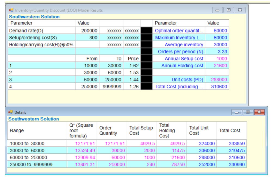The width and height of the screenshot is (279, 185).
Task: Maximize the Details window
Action: click(248, 112)
